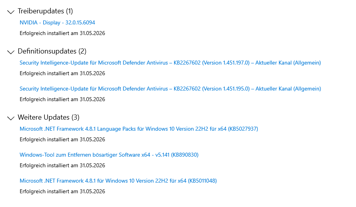Open the NVIDIA Display 32.0.15.6094 link
Image resolution: width=356 pixels, height=207 pixels.
[x=57, y=22]
